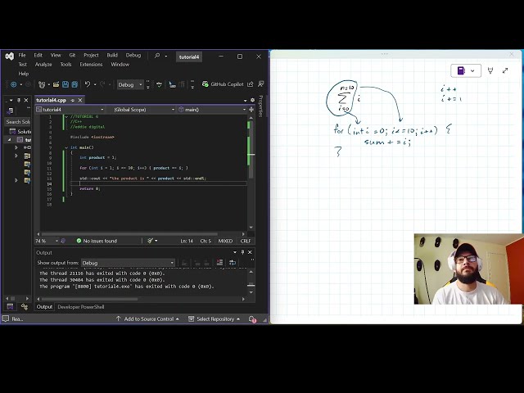Toggle word wrap in Output panel
The width and height of the screenshot is (524, 393).
233,263
